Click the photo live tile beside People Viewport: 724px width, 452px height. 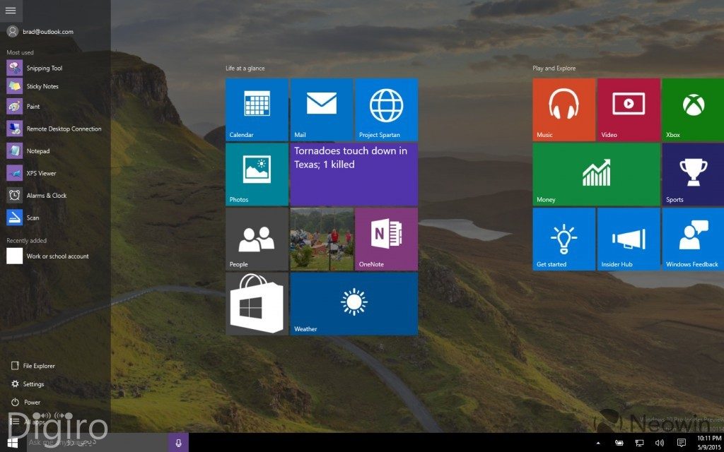coord(322,239)
